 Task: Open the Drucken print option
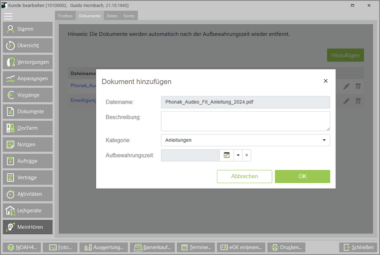point(287,247)
